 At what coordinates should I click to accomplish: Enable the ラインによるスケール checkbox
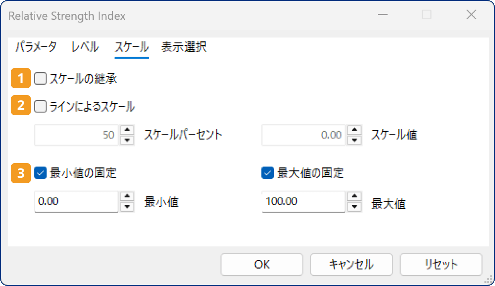pyautogui.click(x=40, y=106)
